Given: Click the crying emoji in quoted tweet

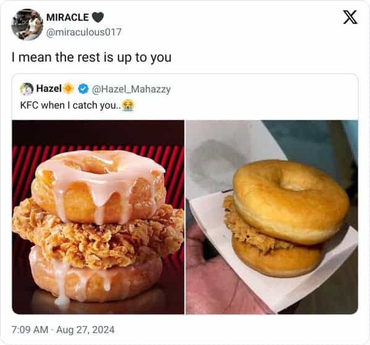Looking at the screenshot, I should tap(128, 105).
